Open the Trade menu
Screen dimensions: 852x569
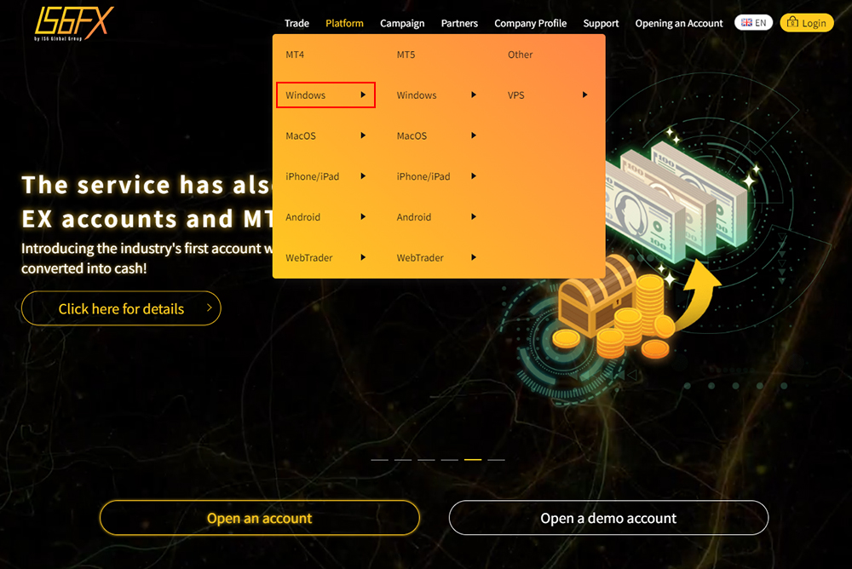pos(296,23)
